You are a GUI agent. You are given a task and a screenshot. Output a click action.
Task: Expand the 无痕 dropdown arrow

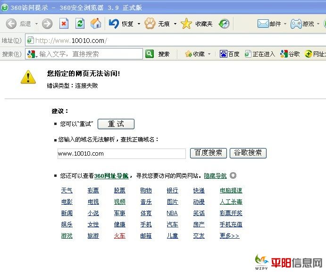[x=175, y=24]
